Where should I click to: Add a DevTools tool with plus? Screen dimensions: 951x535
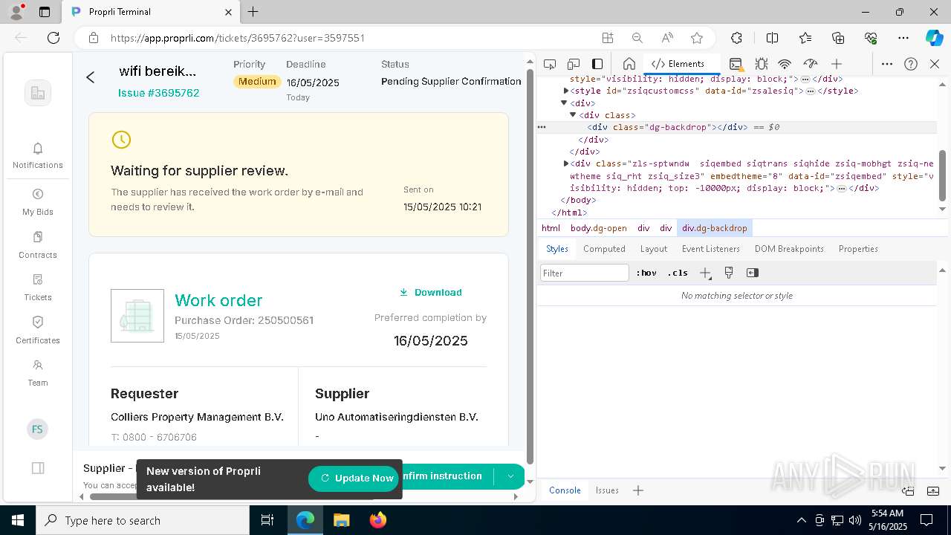pyautogui.click(x=837, y=64)
